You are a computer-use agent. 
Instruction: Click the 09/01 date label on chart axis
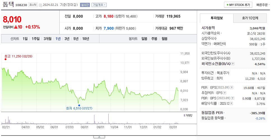101,127
